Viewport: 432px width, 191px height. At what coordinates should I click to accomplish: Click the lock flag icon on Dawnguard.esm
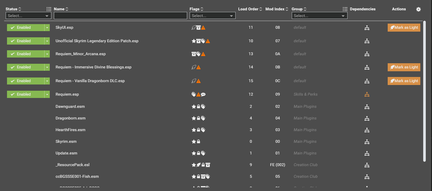199,107
